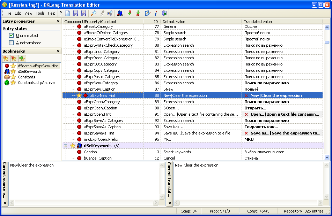332x216 pixels.
Task: Click the settings checkbox-pencil toolbar icon
Action: (x=148, y=13)
